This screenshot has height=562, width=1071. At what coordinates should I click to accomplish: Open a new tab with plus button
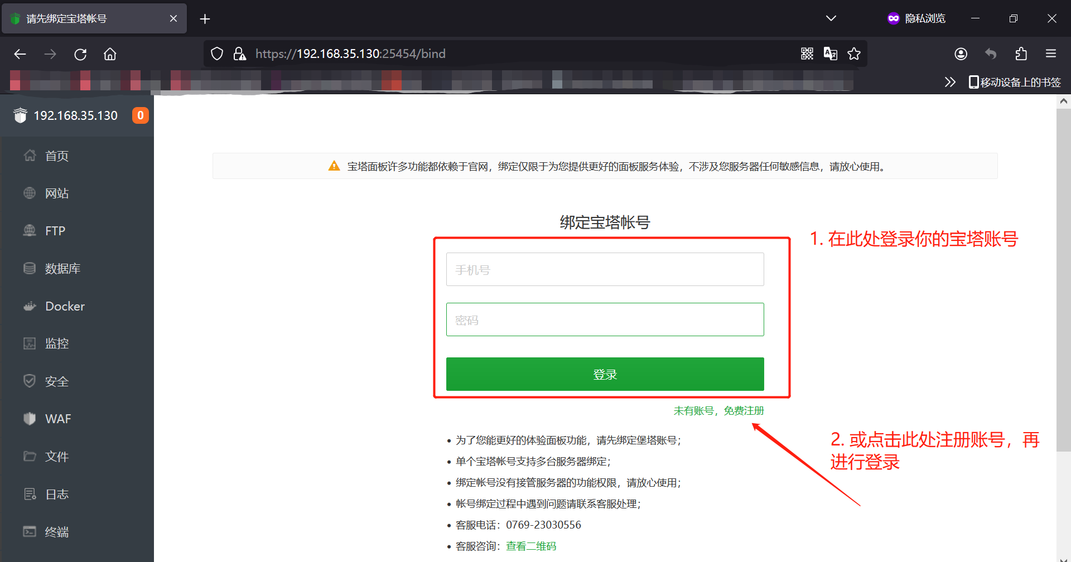(205, 19)
